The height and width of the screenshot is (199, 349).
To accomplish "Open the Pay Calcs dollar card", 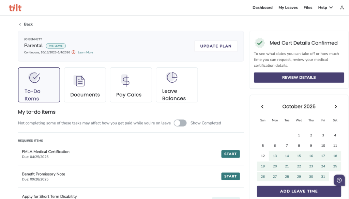I will [x=131, y=85].
